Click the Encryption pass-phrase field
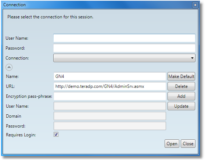Image resolution: width=205 pixels, height=161 pixels. (110, 96)
